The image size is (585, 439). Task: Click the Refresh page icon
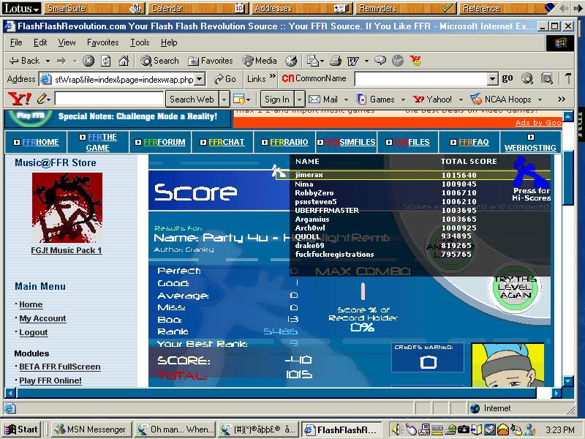pos(106,61)
